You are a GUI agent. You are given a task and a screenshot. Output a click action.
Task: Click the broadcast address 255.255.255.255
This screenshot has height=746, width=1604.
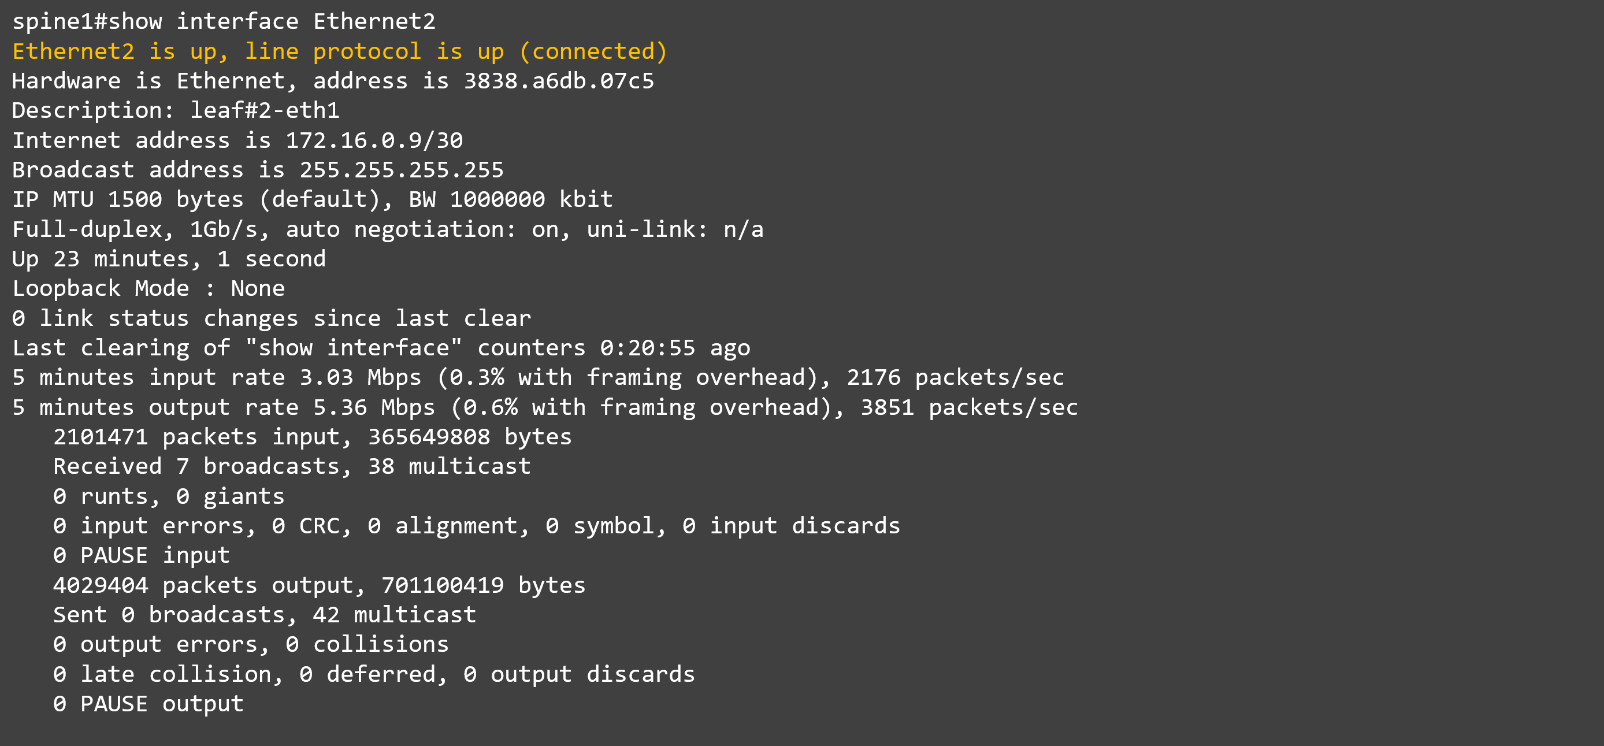click(401, 170)
